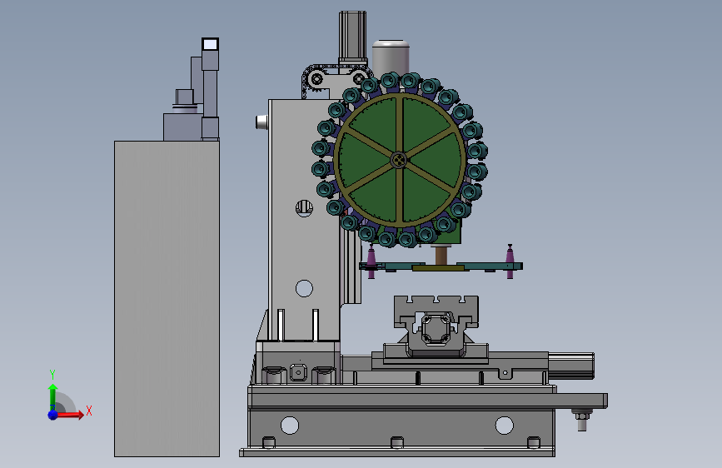Select the green tool magazine disc

click(x=399, y=160)
